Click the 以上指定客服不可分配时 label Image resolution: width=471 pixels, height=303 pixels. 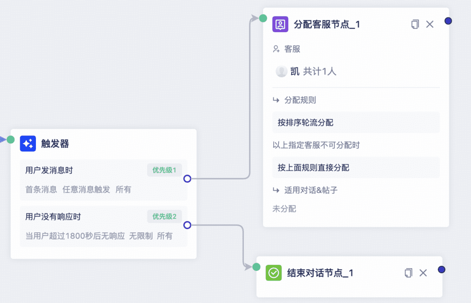[x=316, y=145]
